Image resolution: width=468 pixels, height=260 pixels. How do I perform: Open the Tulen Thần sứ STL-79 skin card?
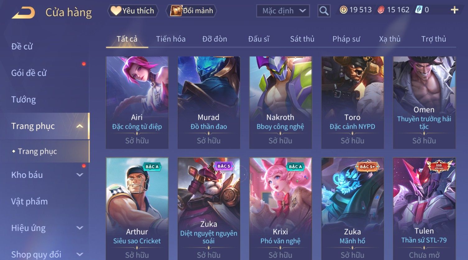coord(424,209)
